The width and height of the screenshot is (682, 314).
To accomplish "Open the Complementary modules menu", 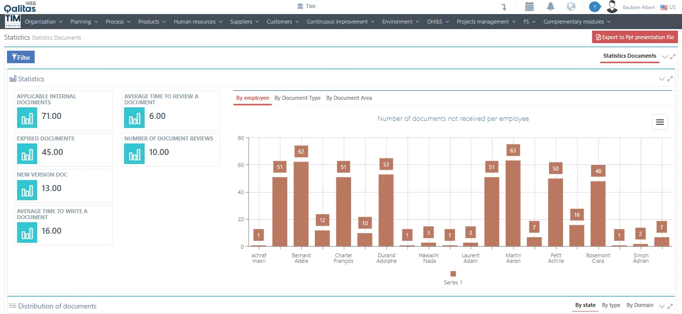I will coord(577,22).
